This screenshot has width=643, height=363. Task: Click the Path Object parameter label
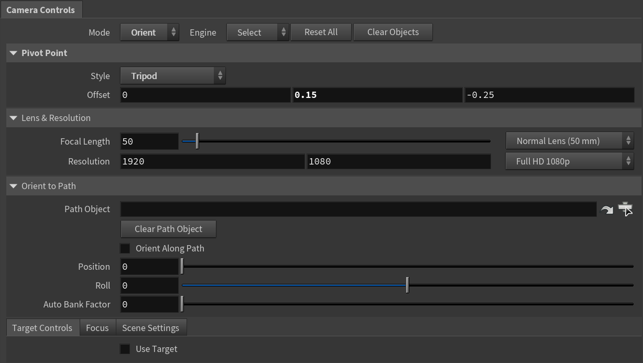click(87, 209)
